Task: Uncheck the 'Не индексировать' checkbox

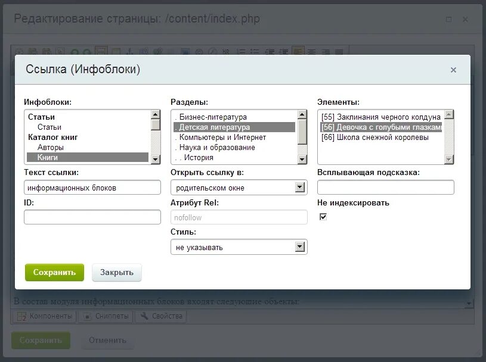Action: 323,217
